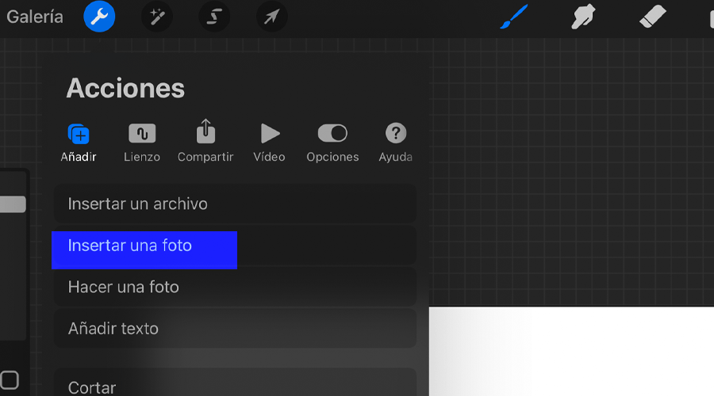Select the Brush tool

[x=514, y=17]
